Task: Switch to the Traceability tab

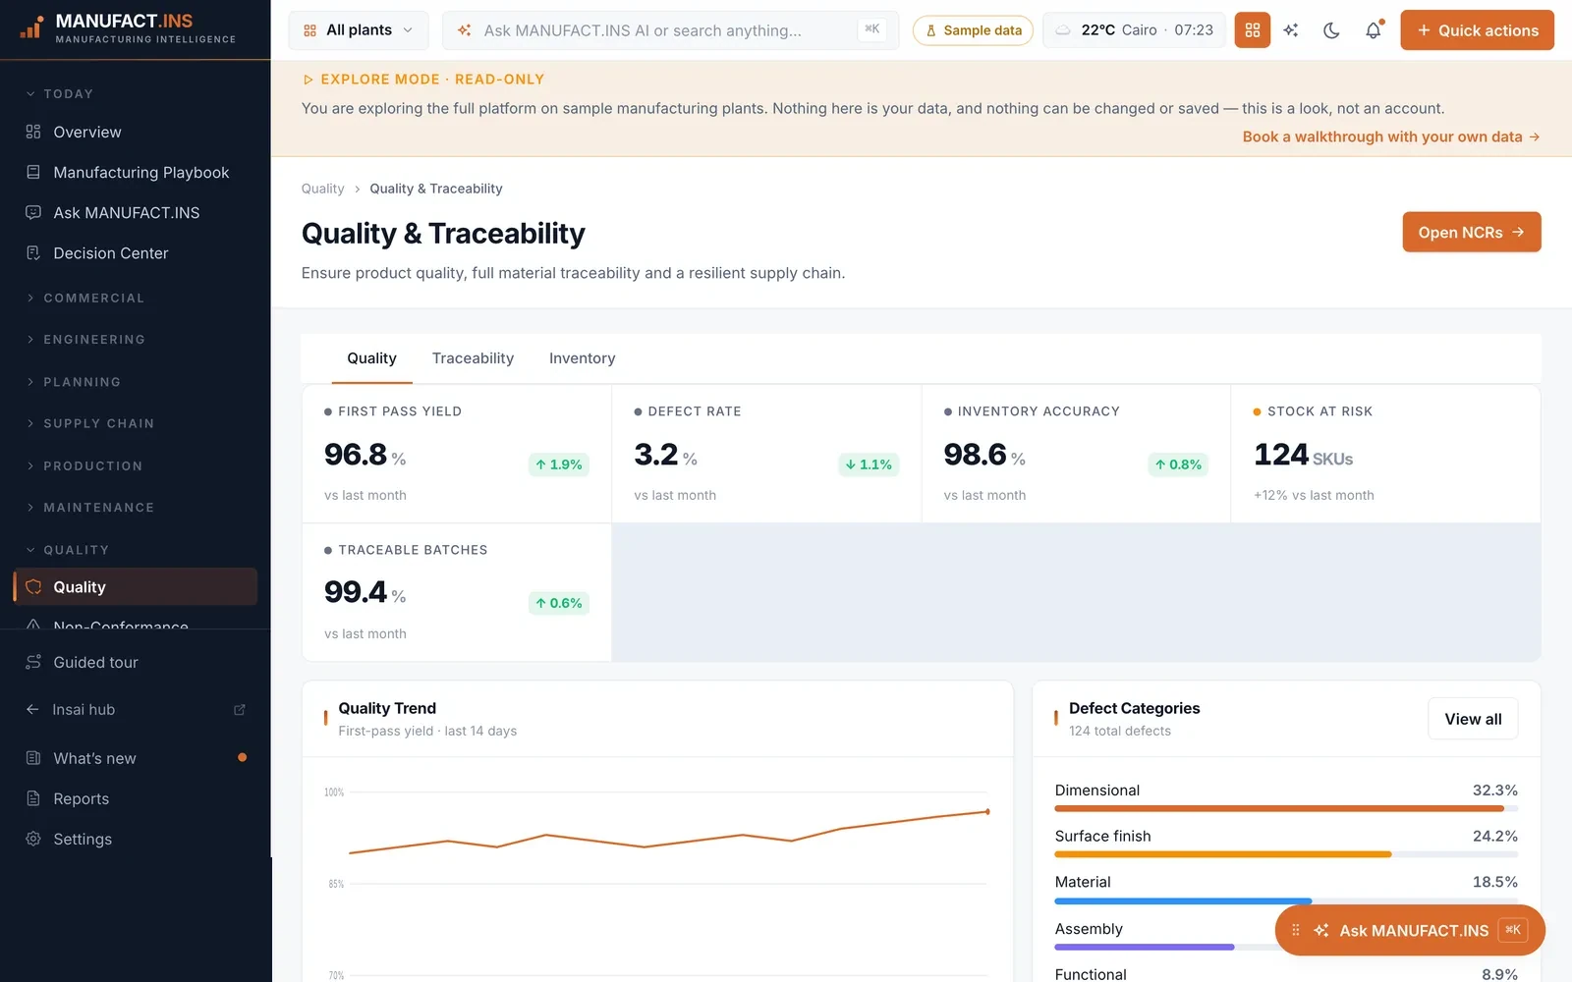Action: pyautogui.click(x=473, y=358)
